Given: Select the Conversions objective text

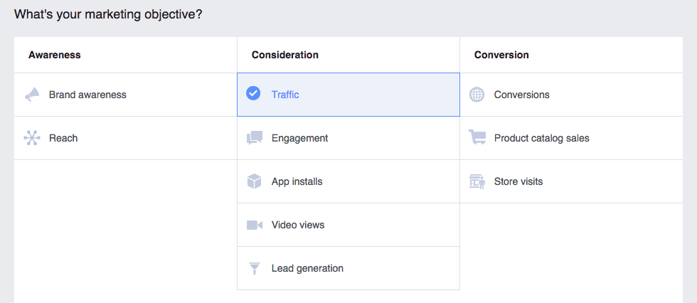Looking at the screenshot, I should pyautogui.click(x=521, y=95).
